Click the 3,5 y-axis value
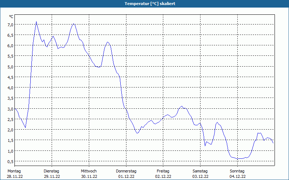Image resolution: width=289 pixels, height=180 pixels. (x=10, y=98)
